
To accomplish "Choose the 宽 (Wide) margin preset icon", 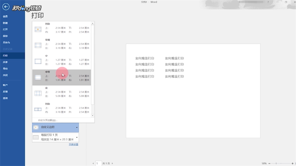I will tap(38, 93).
